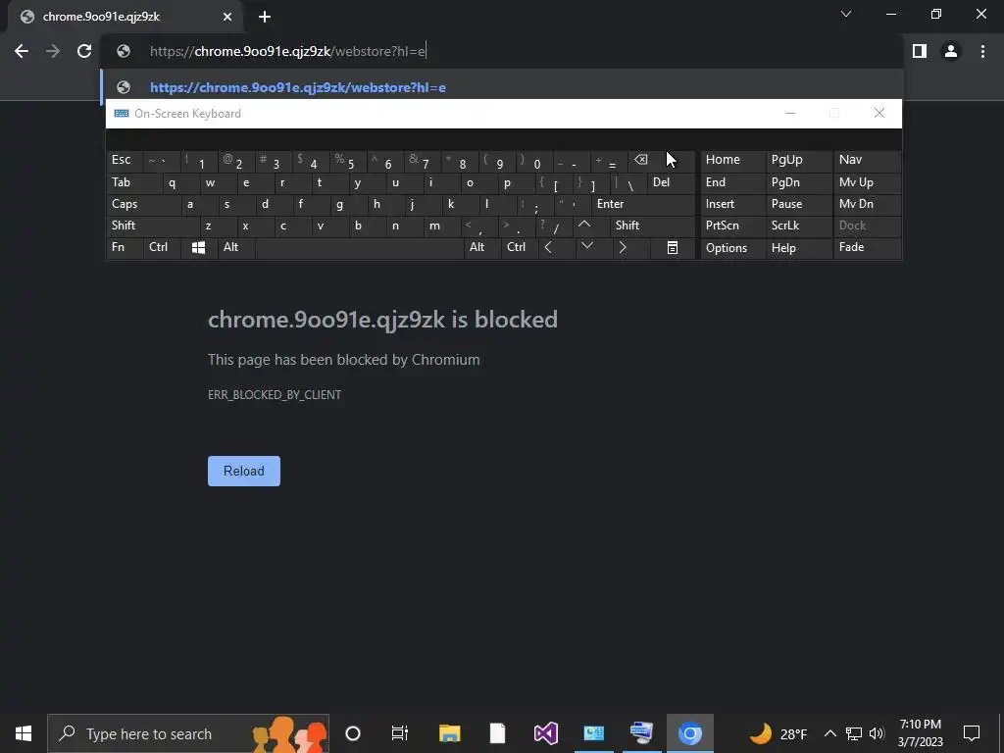The width and height of the screenshot is (1004, 753).
Task: Toggle left Ctrl key on keyboard
Action: coord(162,248)
